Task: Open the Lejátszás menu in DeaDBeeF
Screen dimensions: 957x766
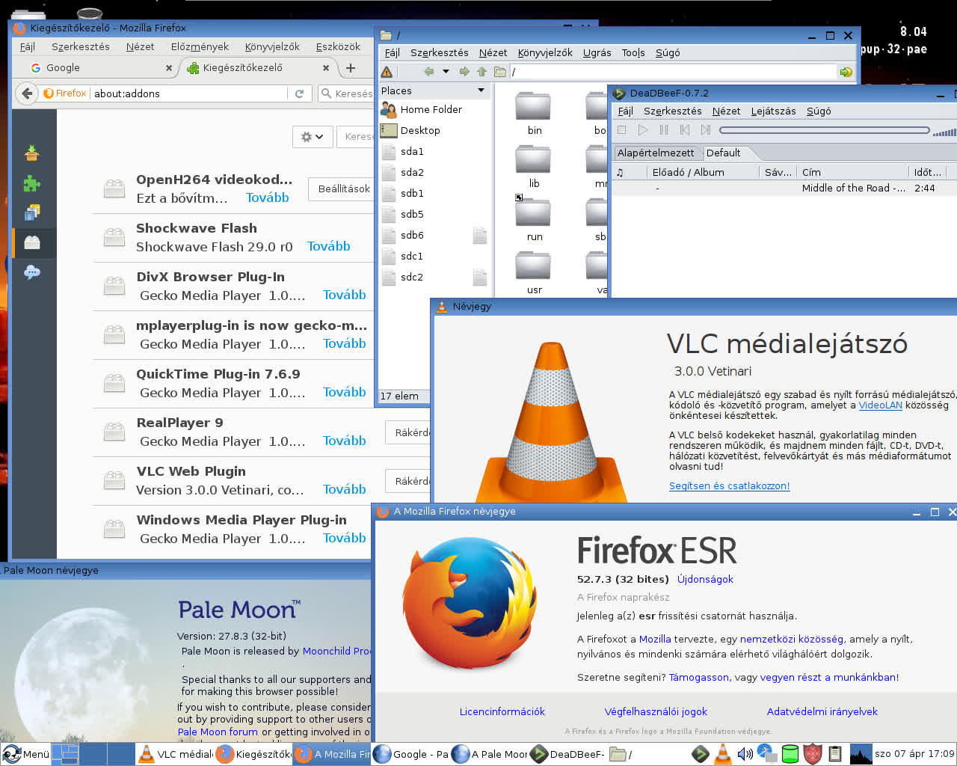Action: (773, 111)
